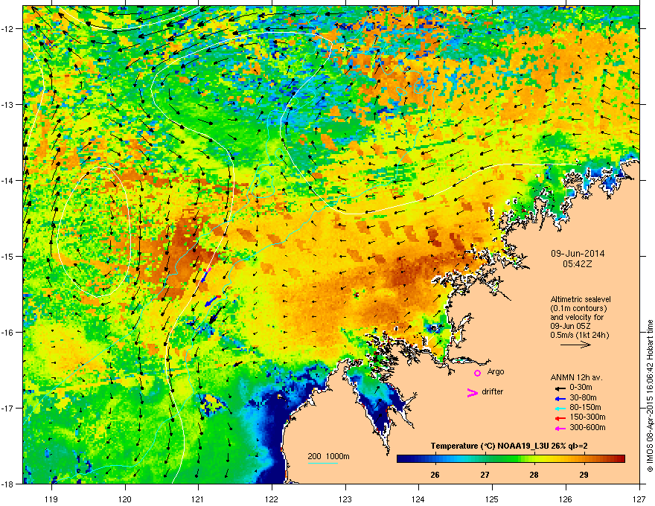Click the red 150-300m legend arrow
This screenshot has height=506, width=655.
pyautogui.click(x=560, y=418)
